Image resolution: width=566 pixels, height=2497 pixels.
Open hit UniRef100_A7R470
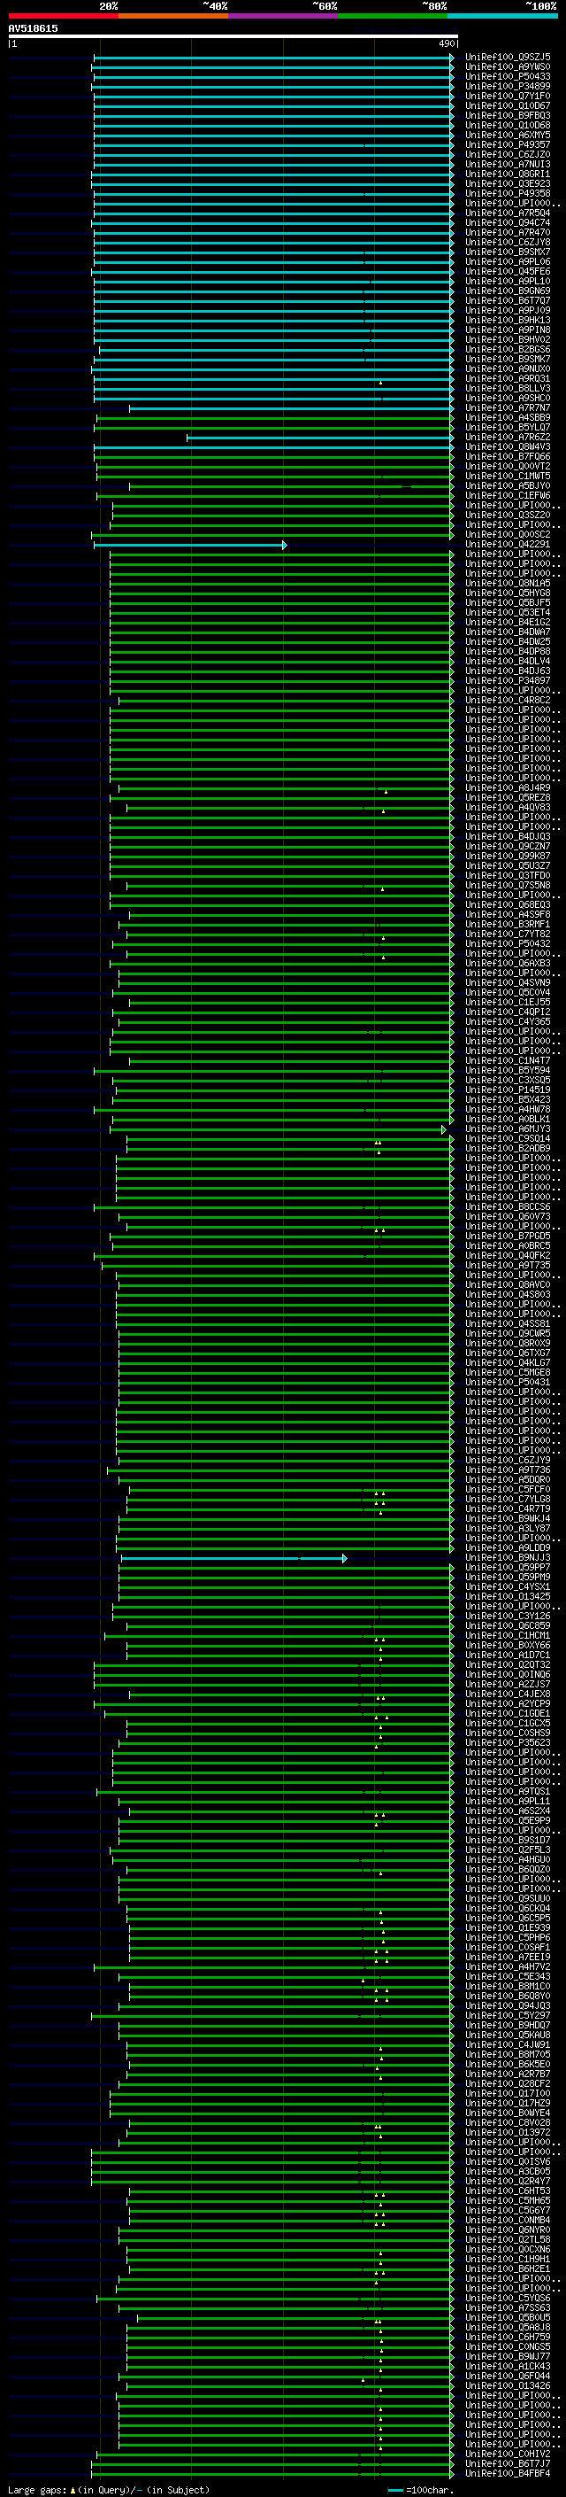[508, 234]
